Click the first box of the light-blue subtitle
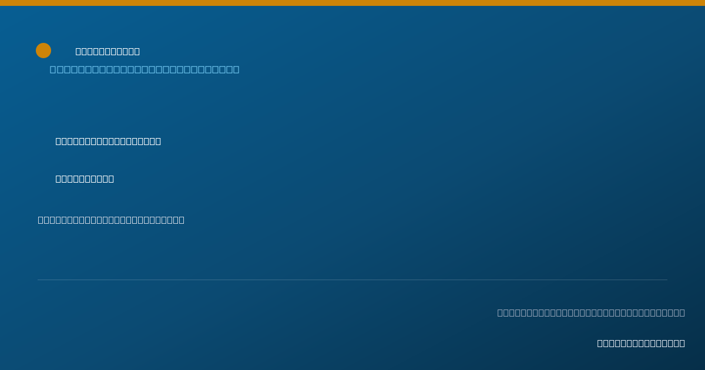This screenshot has height=370, width=705. click(x=53, y=69)
